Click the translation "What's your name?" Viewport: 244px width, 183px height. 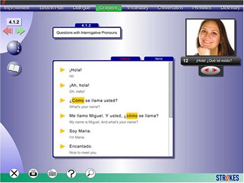point(84,107)
